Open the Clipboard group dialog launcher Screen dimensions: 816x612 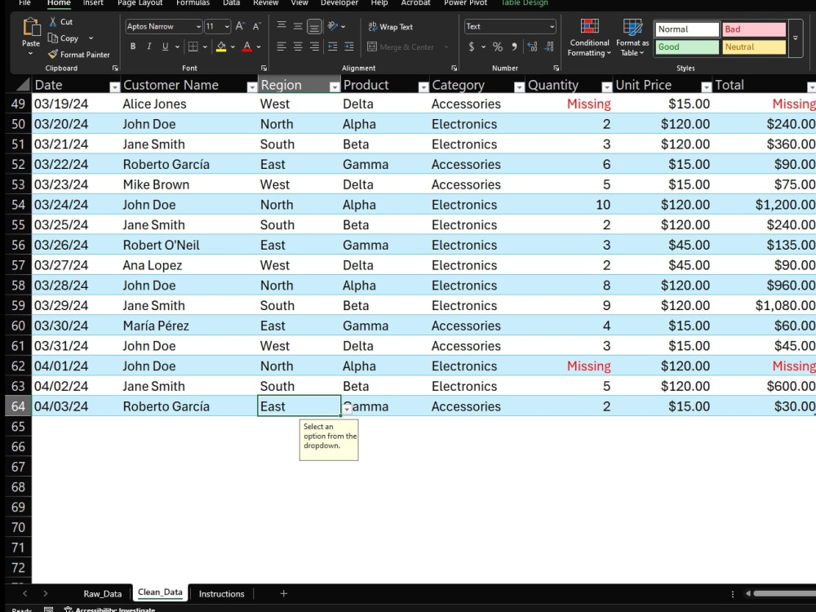pos(115,69)
